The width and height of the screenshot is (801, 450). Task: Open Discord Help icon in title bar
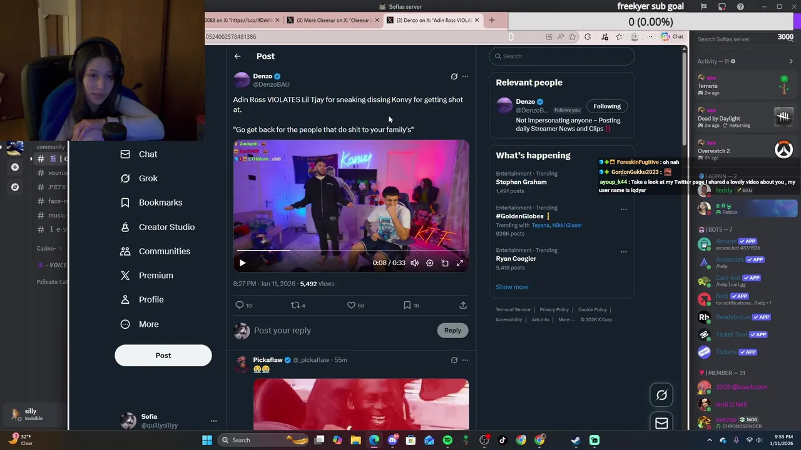(x=740, y=7)
